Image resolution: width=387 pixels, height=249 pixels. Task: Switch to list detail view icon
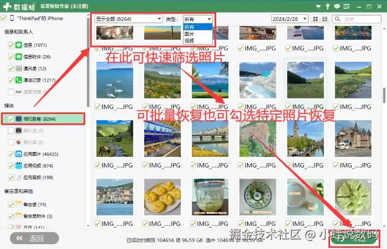click(325, 19)
